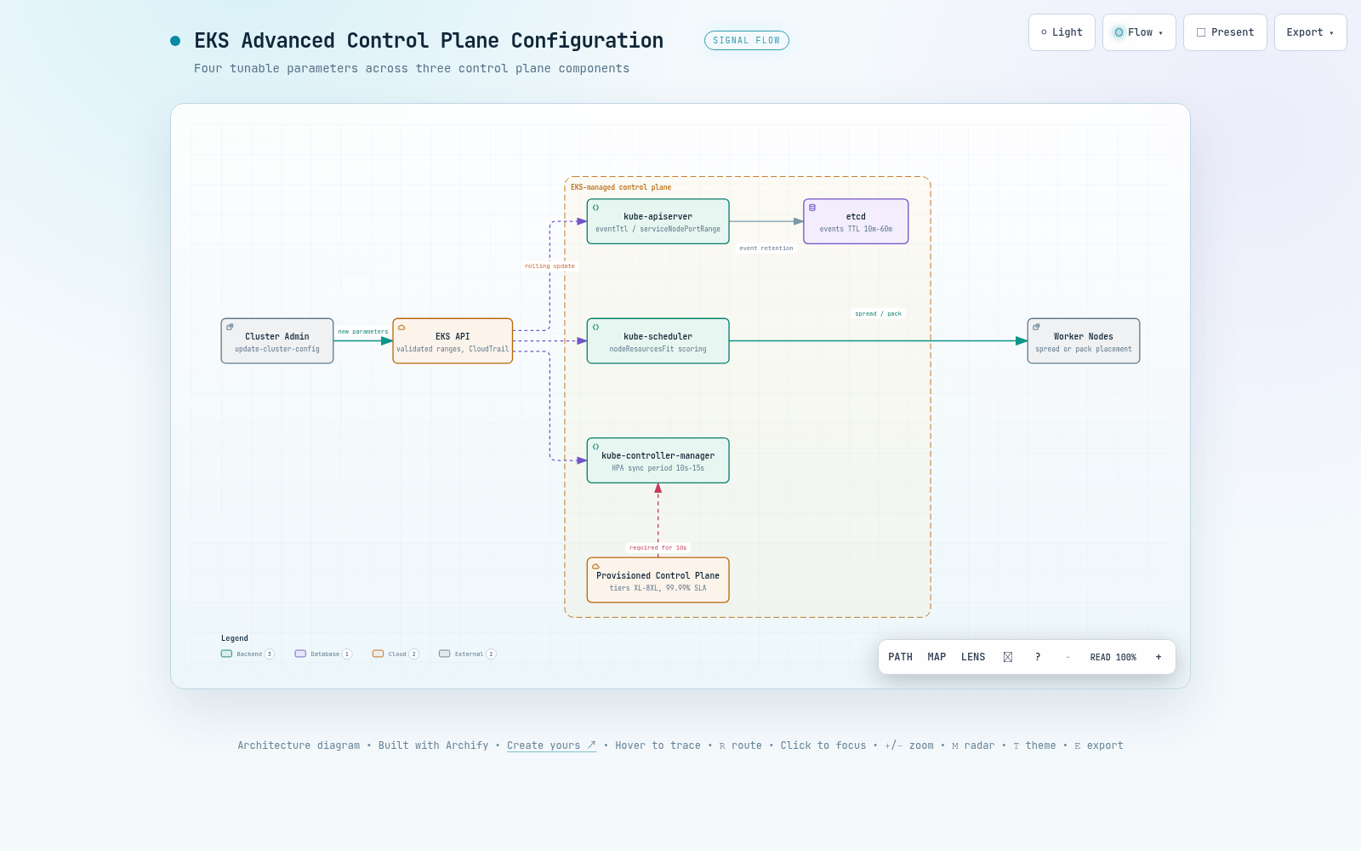Click the cloud icon on EKS API
This screenshot has height=851, width=1361.
pyautogui.click(x=401, y=327)
